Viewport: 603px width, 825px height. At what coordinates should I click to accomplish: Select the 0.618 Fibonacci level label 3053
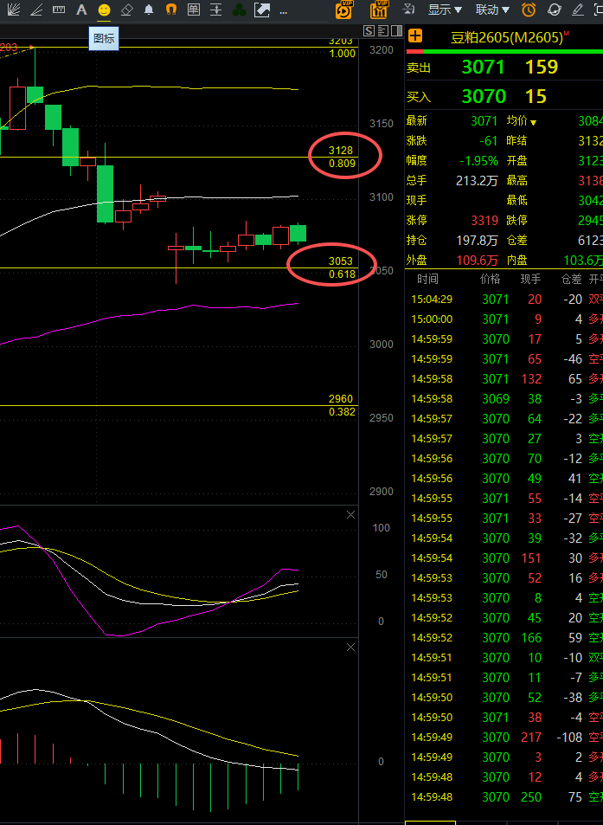point(341,261)
